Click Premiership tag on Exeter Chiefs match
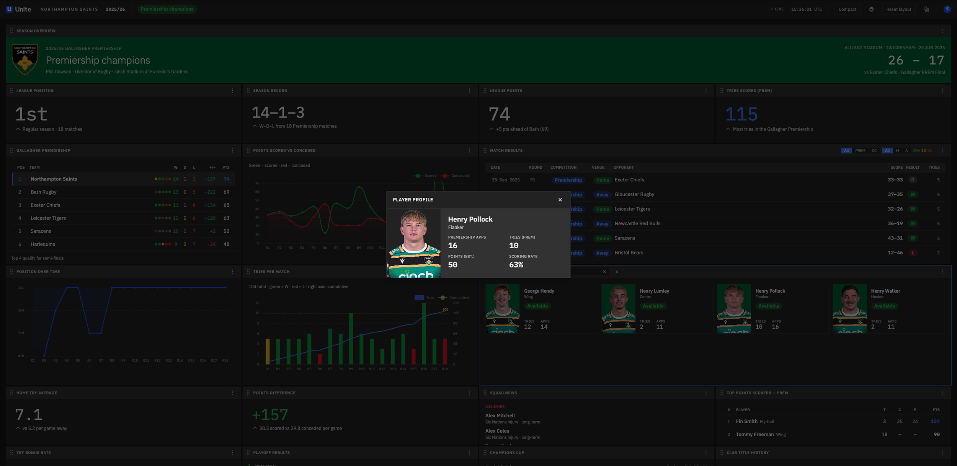 pyautogui.click(x=568, y=180)
